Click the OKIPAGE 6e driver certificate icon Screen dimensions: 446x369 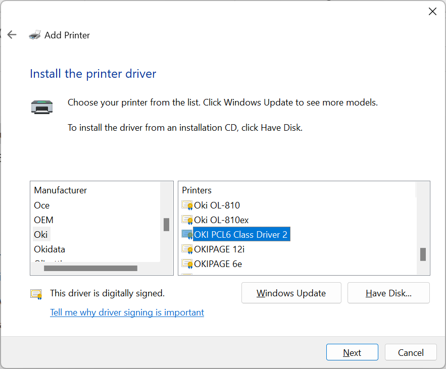coord(187,264)
